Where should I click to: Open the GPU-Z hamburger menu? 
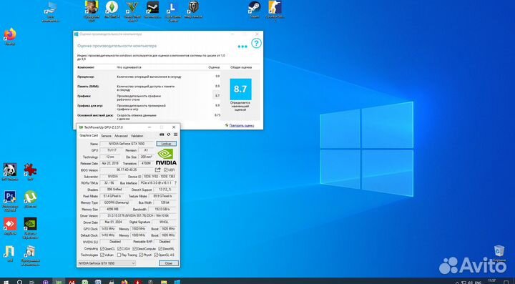[176, 134]
